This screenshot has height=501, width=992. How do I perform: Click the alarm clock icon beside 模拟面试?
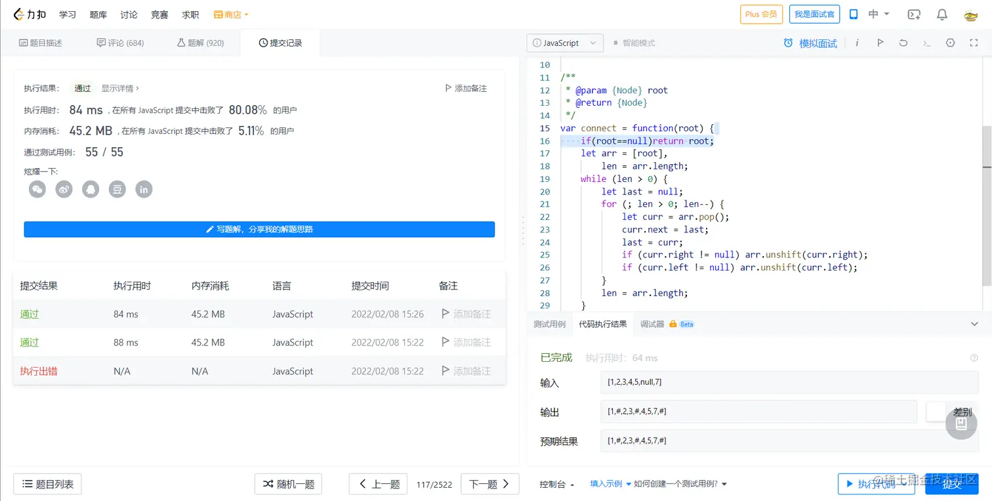tap(788, 43)
